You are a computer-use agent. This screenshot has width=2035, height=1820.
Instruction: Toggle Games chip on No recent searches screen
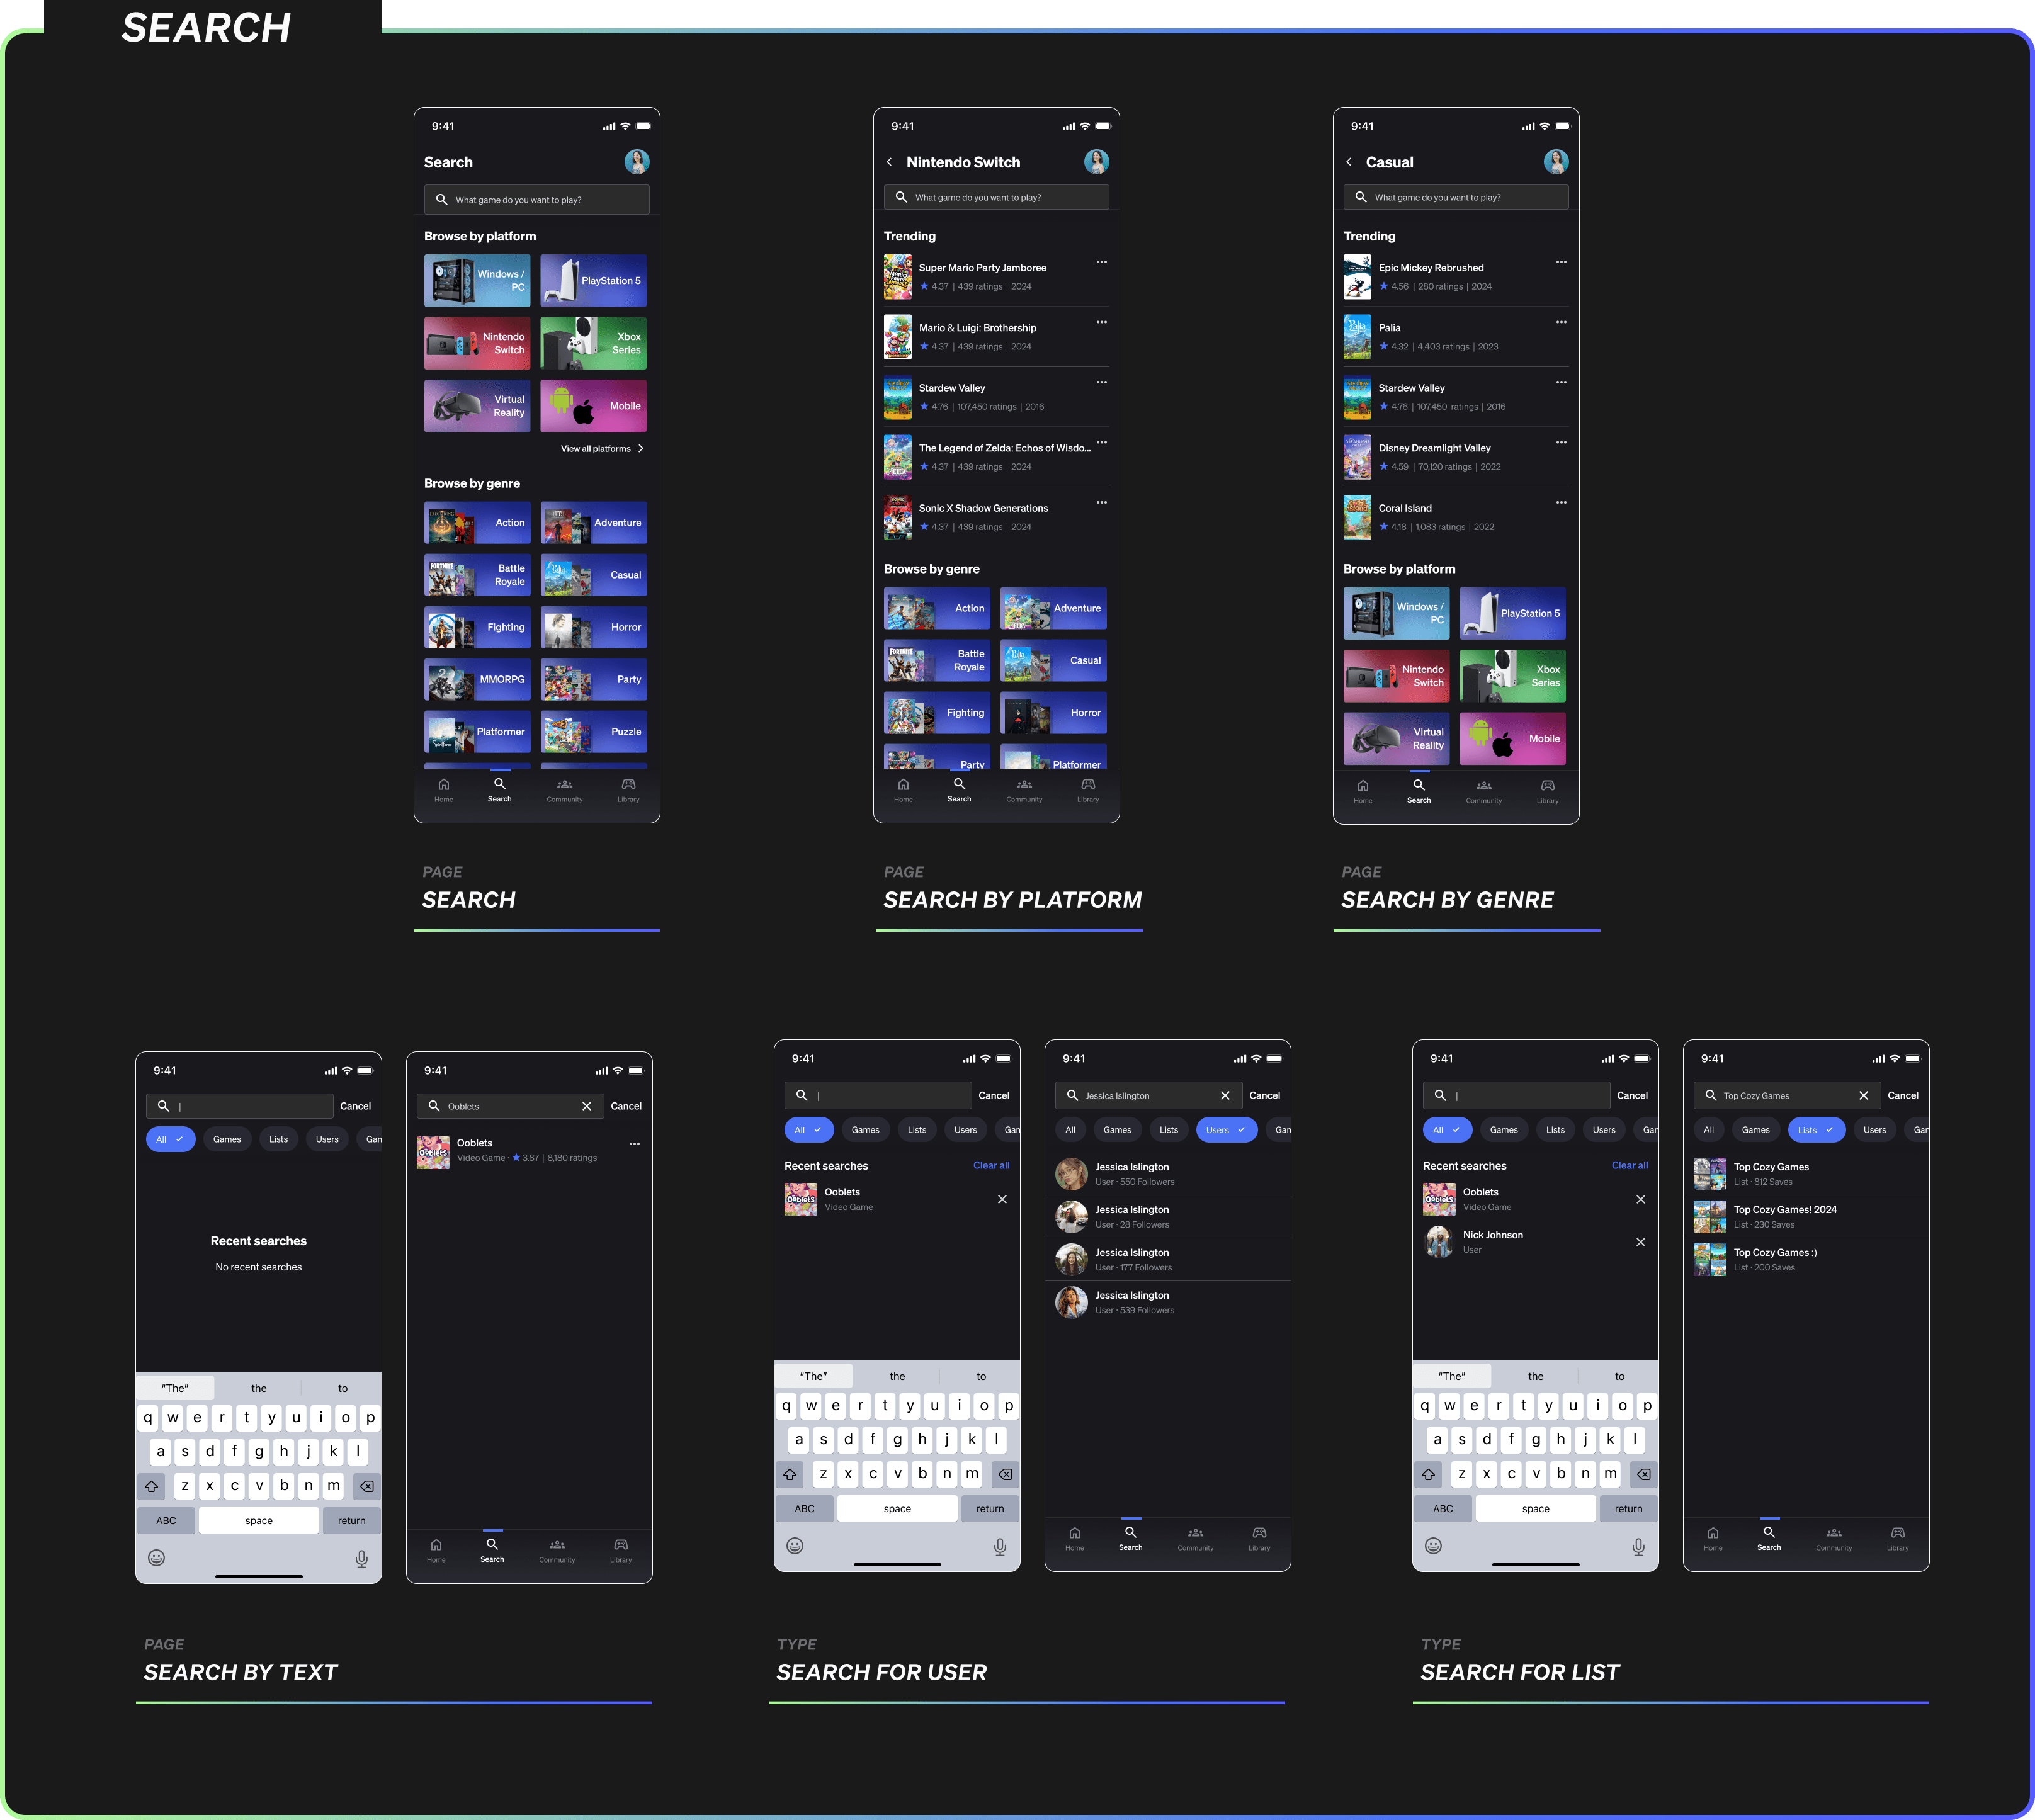227,1139
